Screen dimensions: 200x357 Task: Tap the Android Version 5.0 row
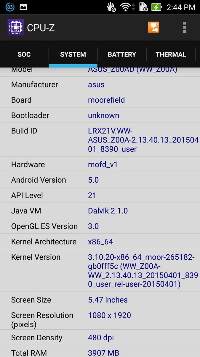pos(100,180)
